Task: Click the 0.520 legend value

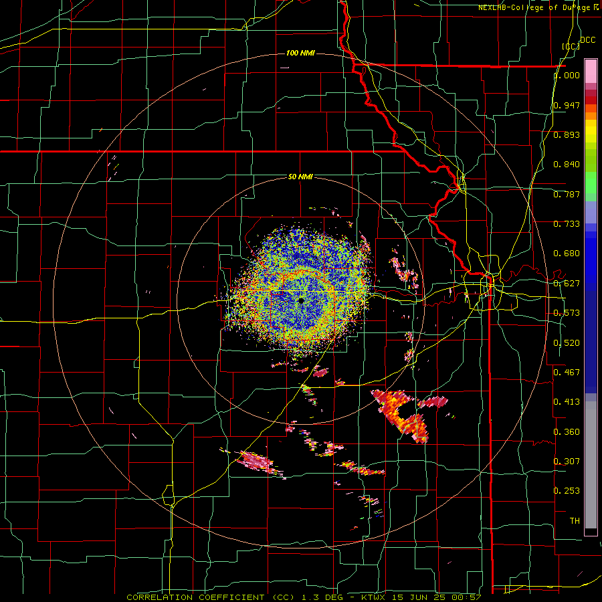Action: (x=567, y=343)
